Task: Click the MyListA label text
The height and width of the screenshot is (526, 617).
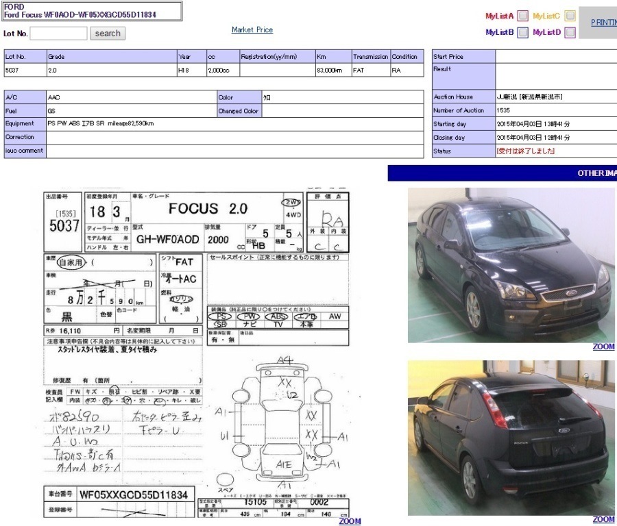Action: click(x=499, y=16)
